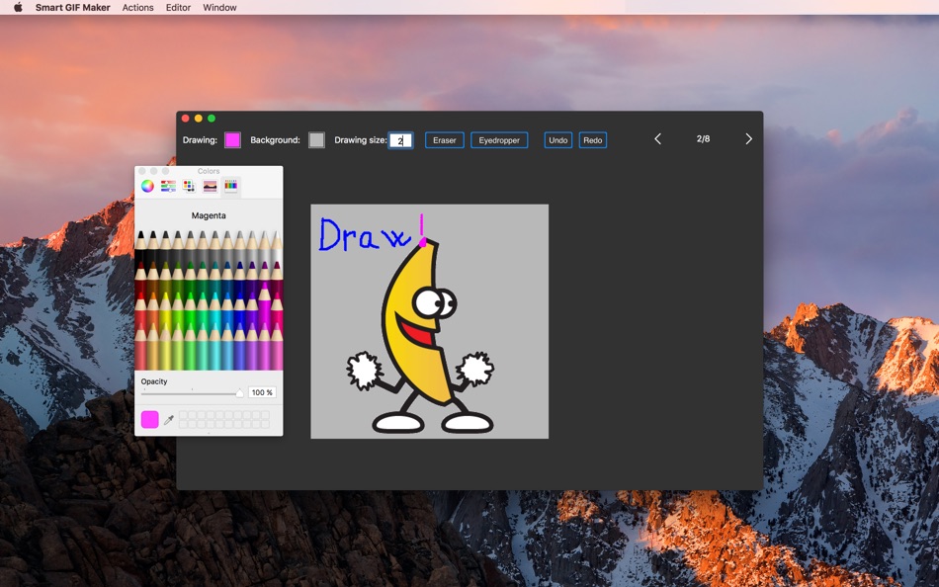Switch to color sliders tab
Screen dimensions: 939x587
pos(168,187)
